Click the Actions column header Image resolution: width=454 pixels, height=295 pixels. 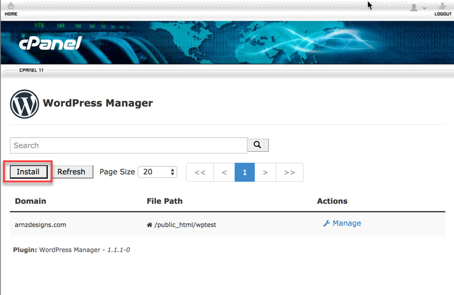pos(332,201)
